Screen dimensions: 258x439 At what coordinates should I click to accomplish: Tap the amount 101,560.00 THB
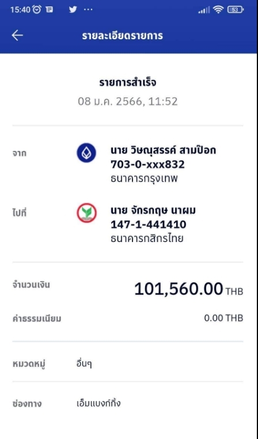pos(189,289)
